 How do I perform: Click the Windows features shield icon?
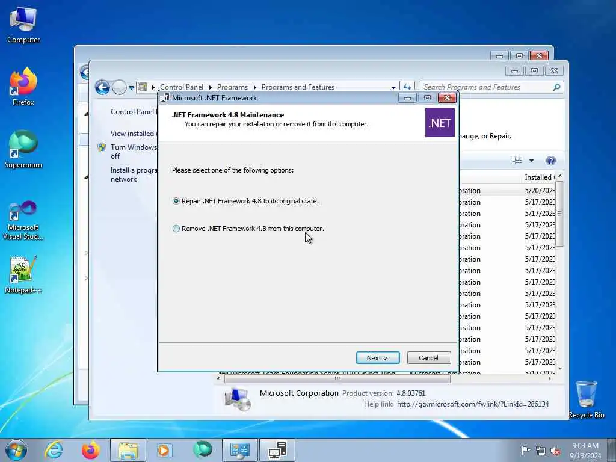pyautogui.click(x=102, y=147)
